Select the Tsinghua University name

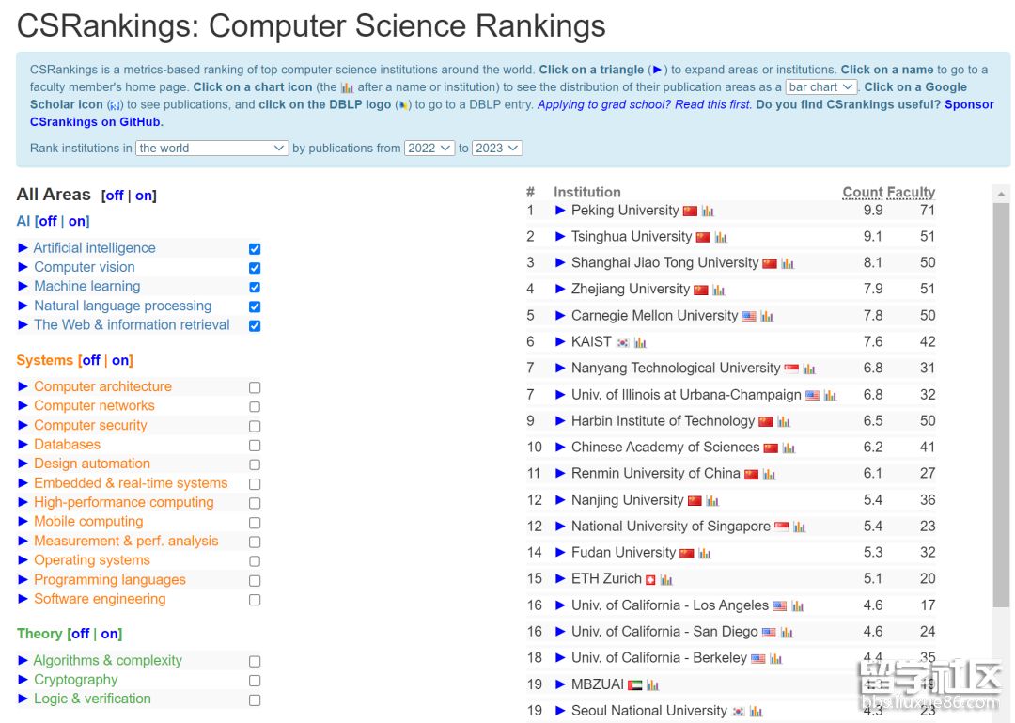click(x=632, y=237)
